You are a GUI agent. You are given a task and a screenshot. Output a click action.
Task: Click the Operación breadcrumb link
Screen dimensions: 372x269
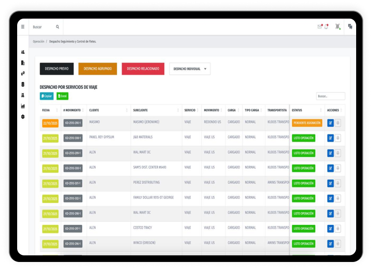tap(38, 41)
